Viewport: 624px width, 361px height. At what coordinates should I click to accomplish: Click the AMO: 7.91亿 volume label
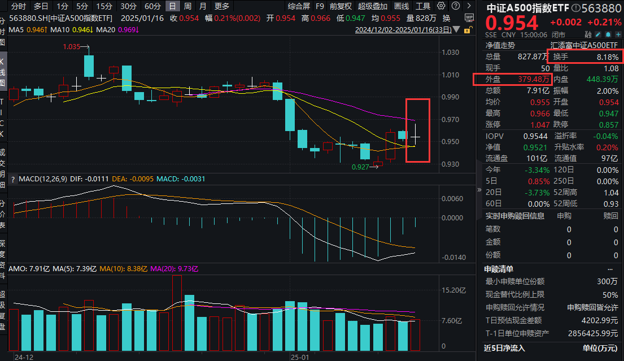pyautogui.click(x=29, y=269)
